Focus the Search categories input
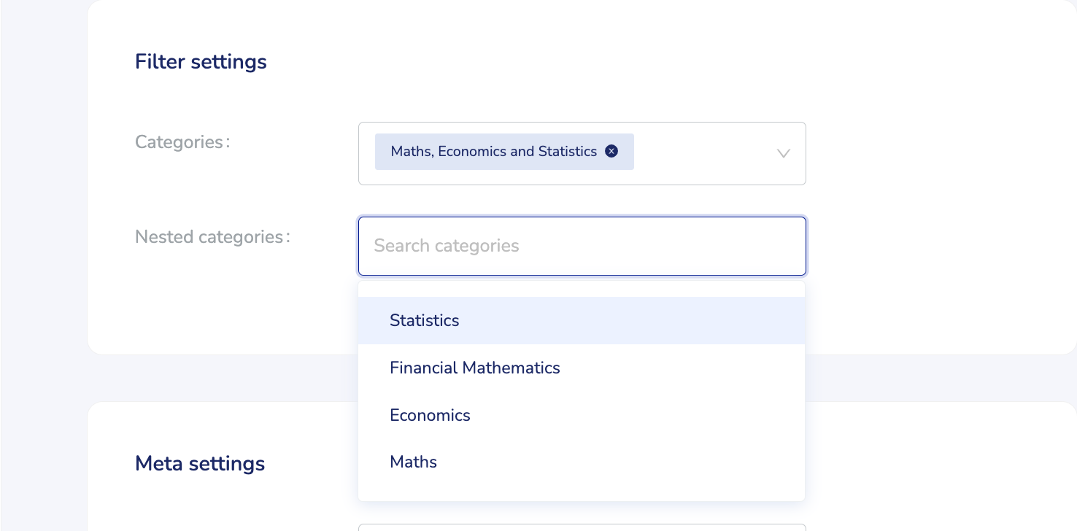This screenshot has height=531, width=1077. coord(582,246)
